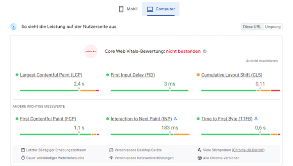Image resolution: width=293 pixels, height=166 pixels.
Task: Click the FID distribution bar
Action: (150, 90)
